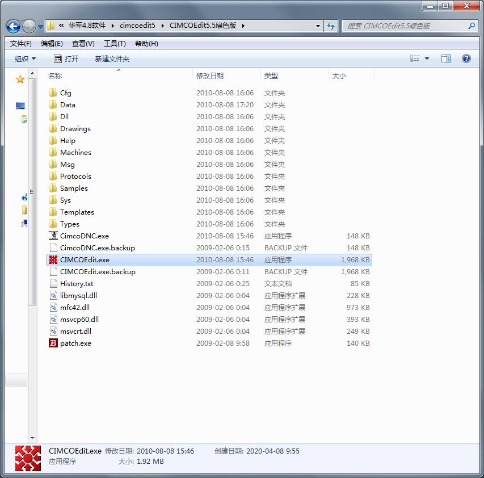The image size is (484, 478).
Task: Click the cimcoedit5 breadcrumb
Action: 137,26
